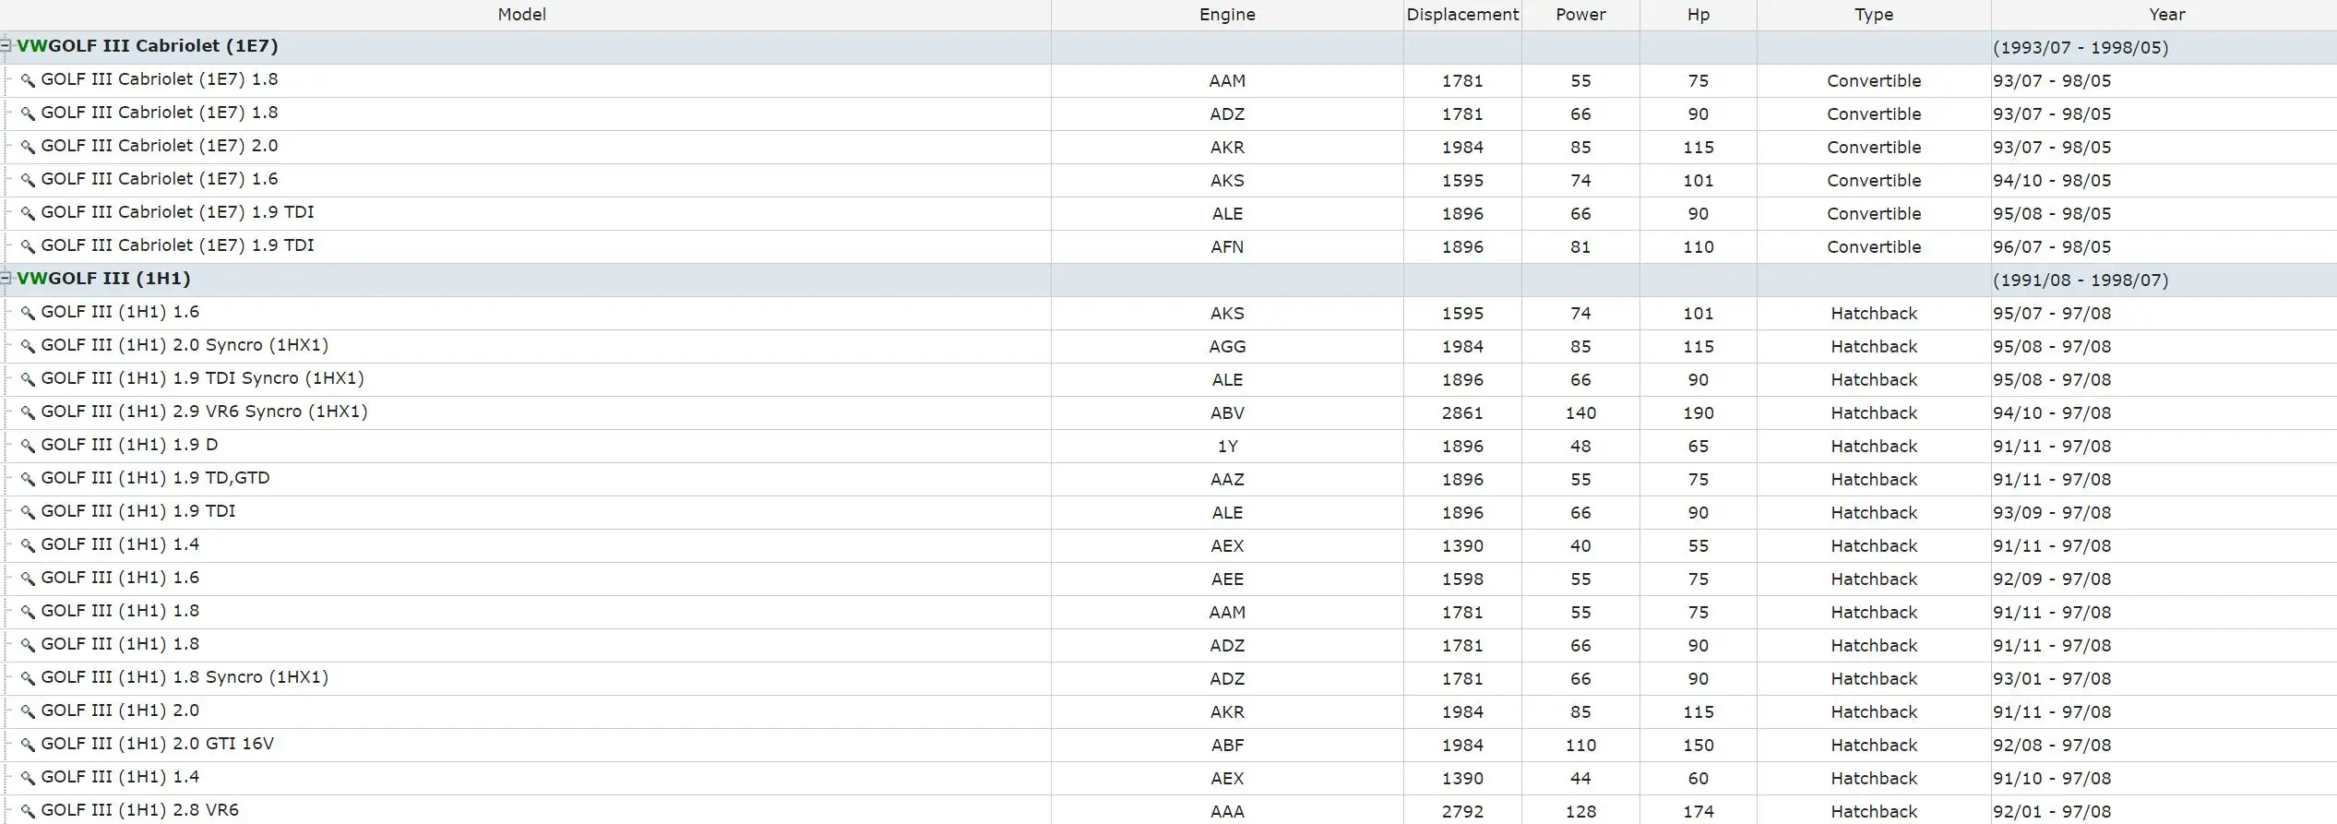Click year range (1991/08 - 1998/07)

click(2081, 281)
